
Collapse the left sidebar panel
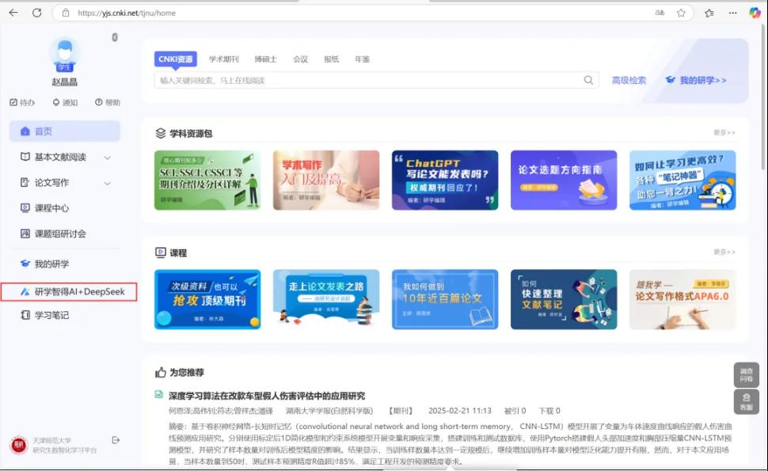[x=115, y=37]
